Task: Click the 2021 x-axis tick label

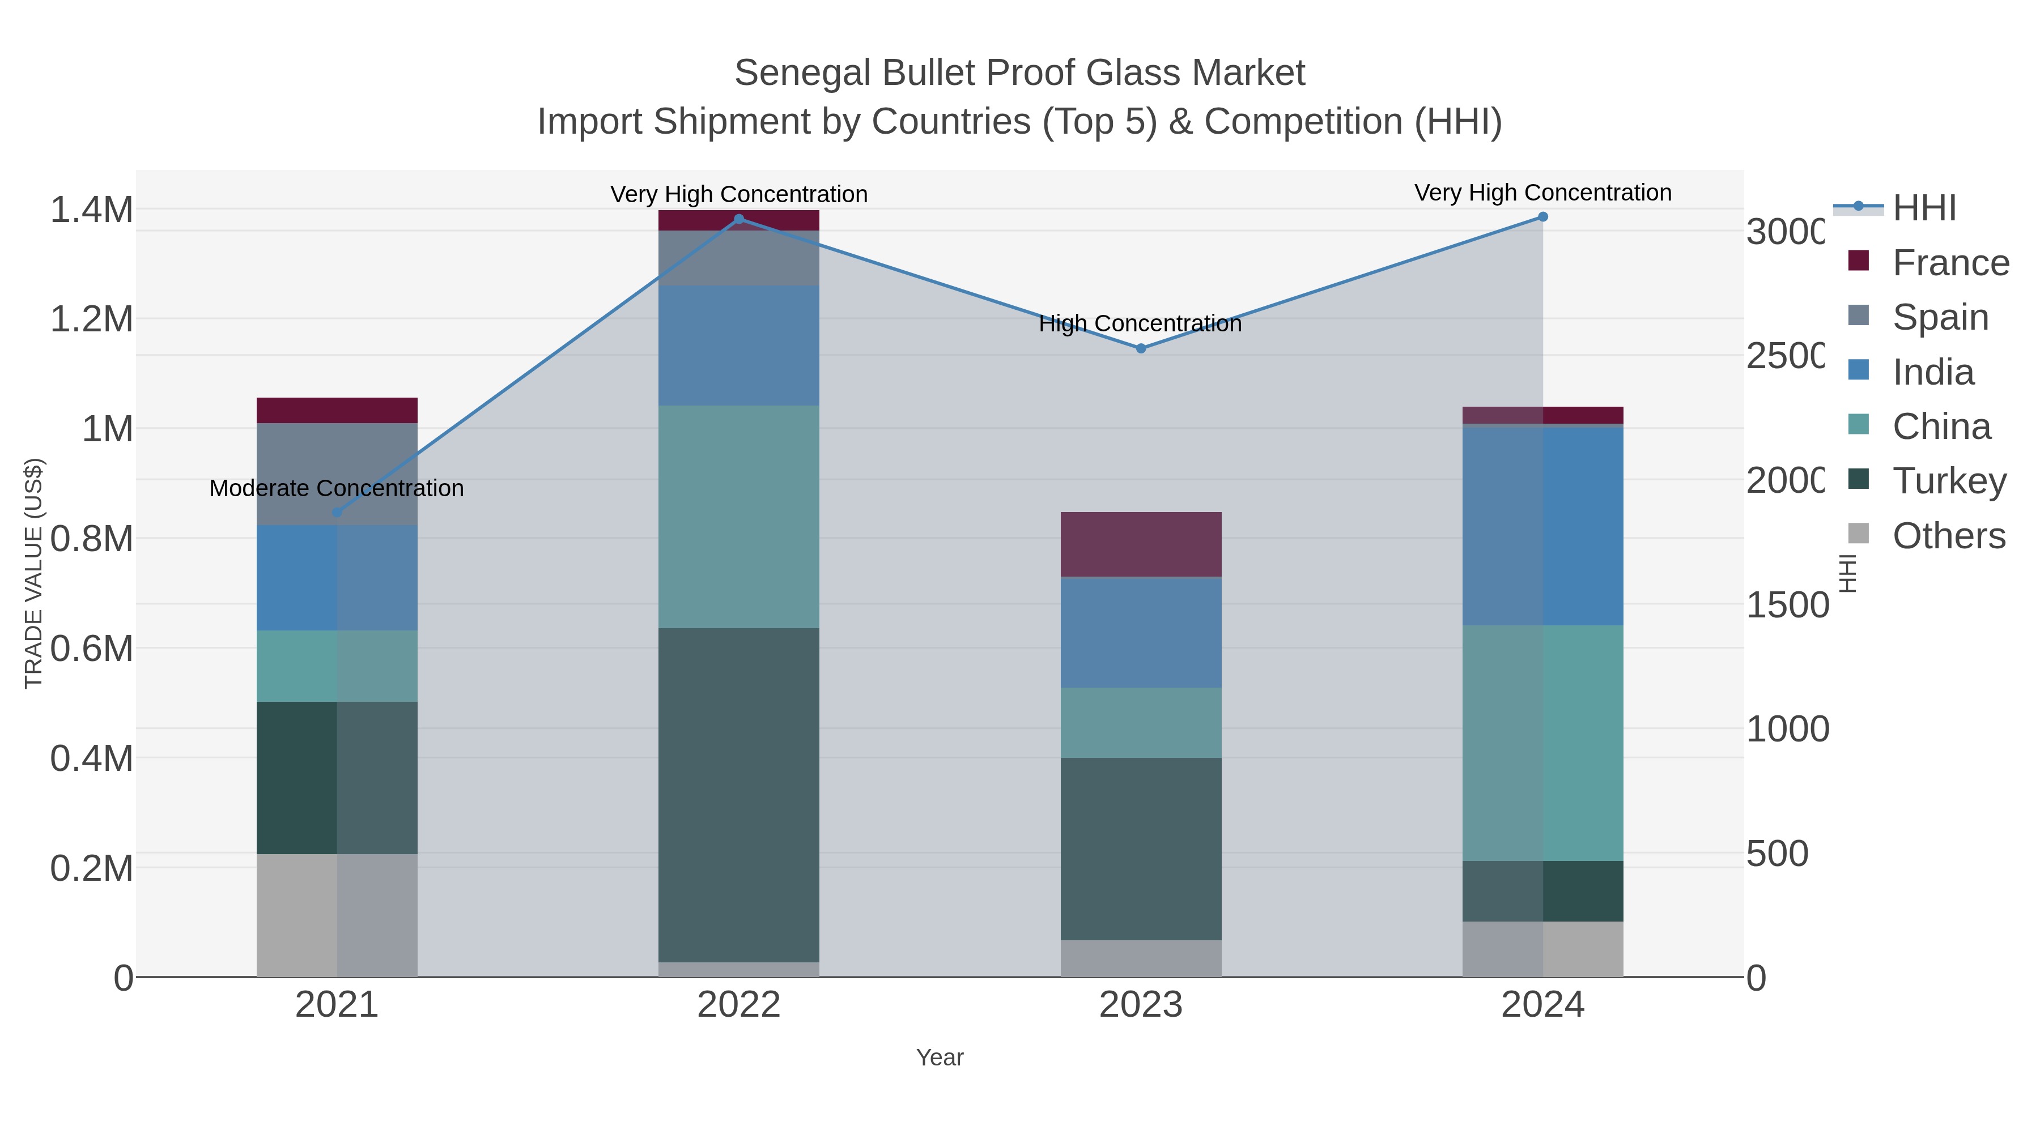Action: click(337, 1005)
